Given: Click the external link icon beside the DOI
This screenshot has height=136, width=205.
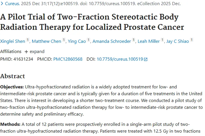Looking at the screenshot, I should [x=146, y=59].
